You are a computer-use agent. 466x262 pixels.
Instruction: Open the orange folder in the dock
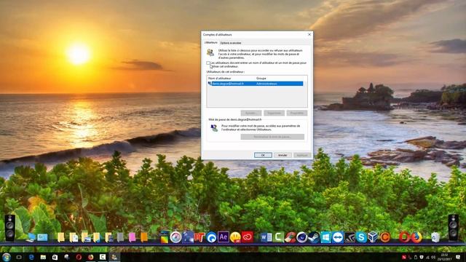tap(144, 237)
